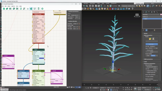Open the Edit menu in GrowFX Node Editor
This screenshot has width=162, height=91.
pyautogui.click(x=6, y=6)
